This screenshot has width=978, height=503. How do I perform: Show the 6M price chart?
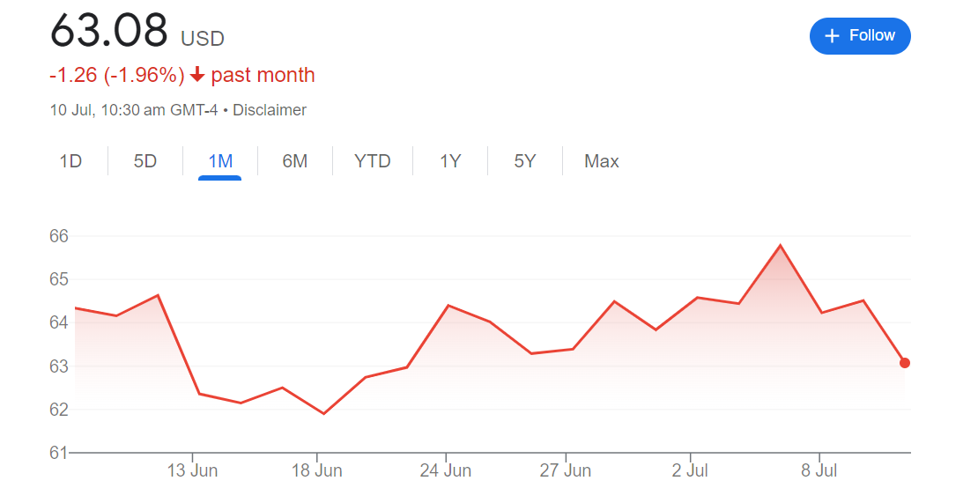295,161
